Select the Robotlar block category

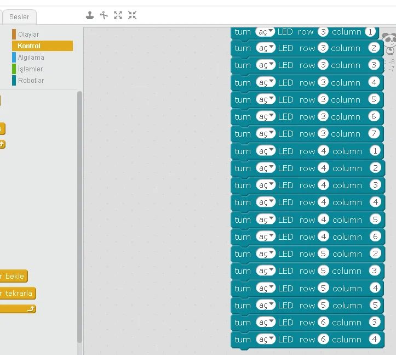pyautogui.click(x=28, y=81)
